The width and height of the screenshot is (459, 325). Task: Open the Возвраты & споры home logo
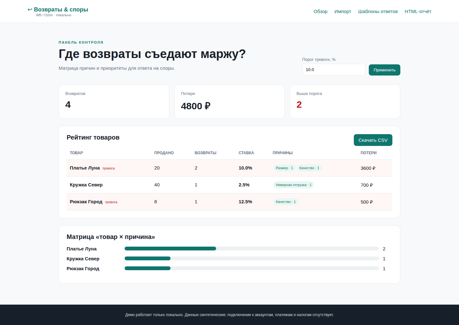58,11
